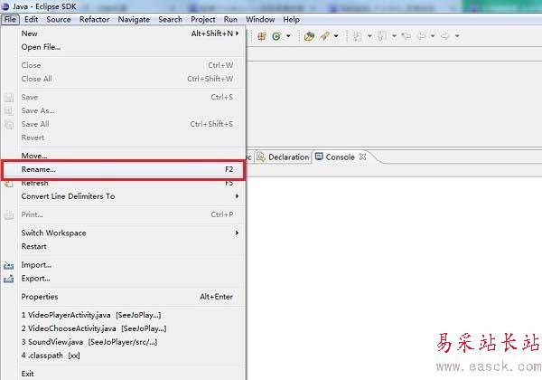542x380 pixels.
Task: Click the Print icon in File menu
Action: click(x=9, y=215)
